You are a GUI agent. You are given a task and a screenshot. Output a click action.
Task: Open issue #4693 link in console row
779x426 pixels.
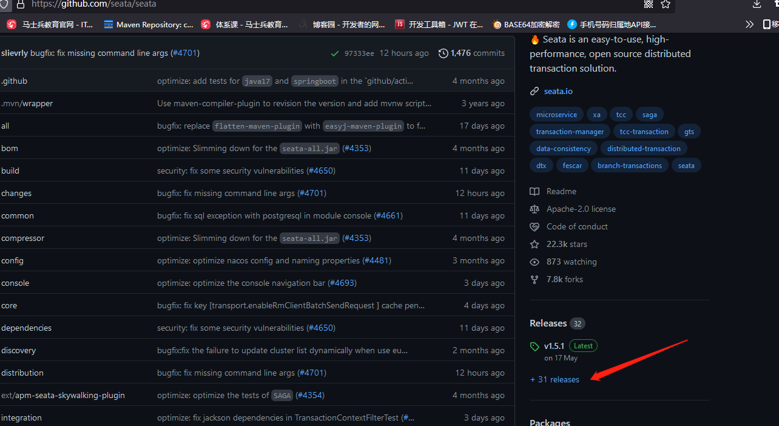(x=342, y=283)
